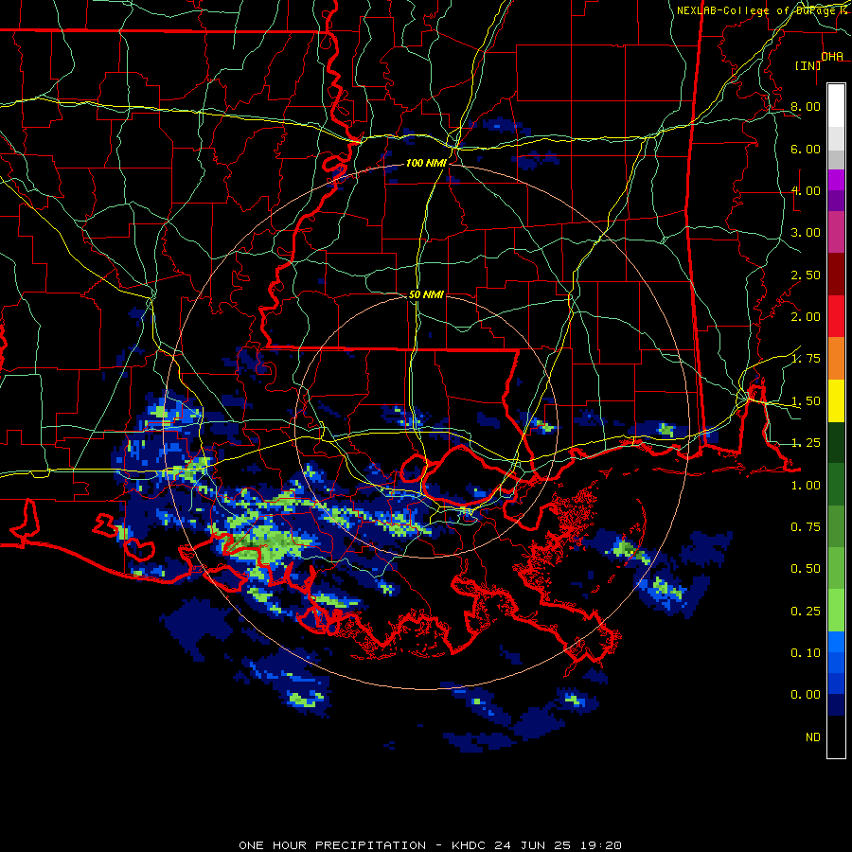Click the 0.00 legend value
This screenshot has width=852, height=852.
pos(806,695)
